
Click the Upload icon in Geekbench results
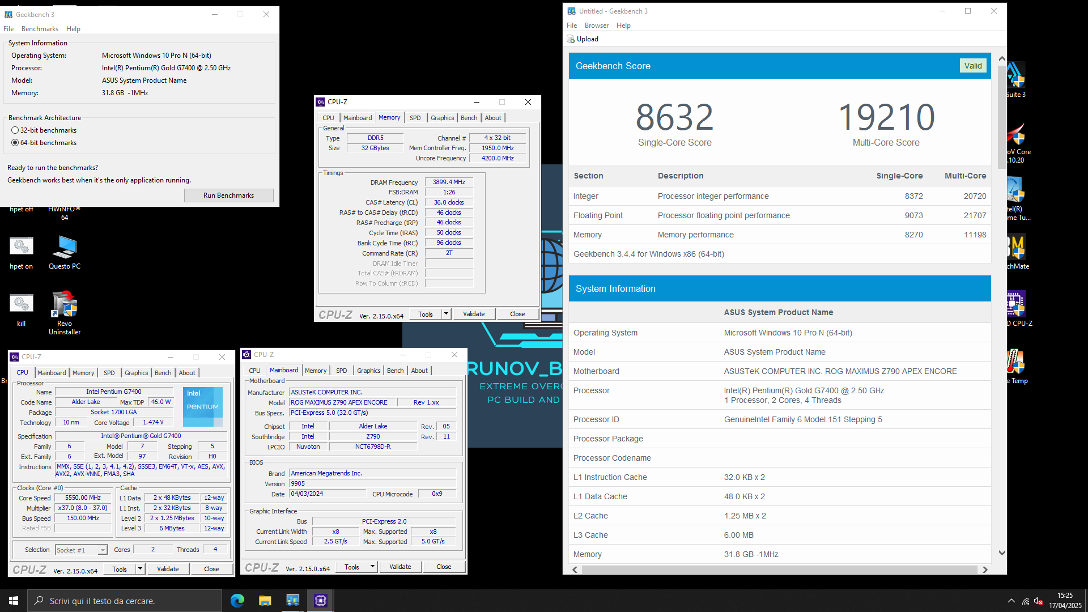571,39
